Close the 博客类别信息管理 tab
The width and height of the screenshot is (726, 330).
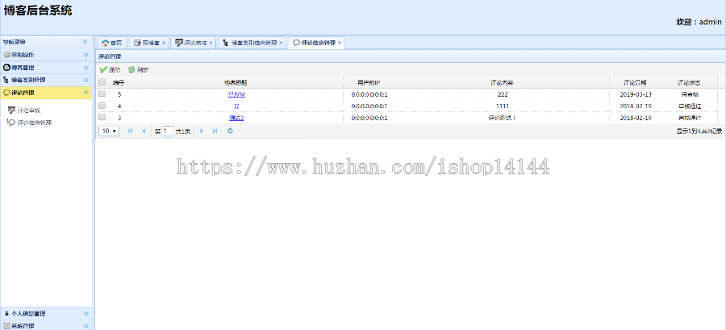point(281,43)
